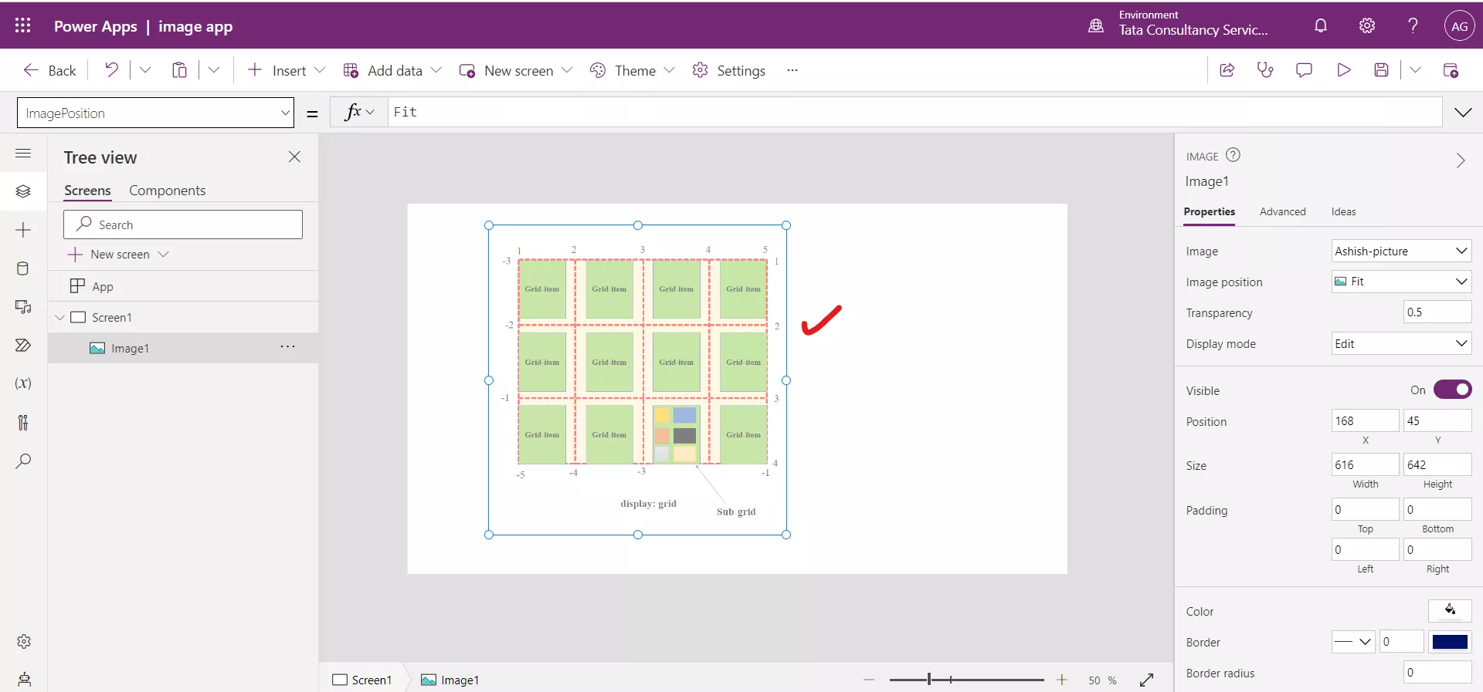Collapse the Screen1 tree node

point(59,317)
